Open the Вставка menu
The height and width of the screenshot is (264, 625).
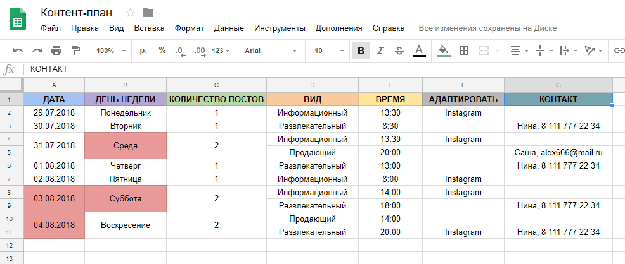click(149, 28)
